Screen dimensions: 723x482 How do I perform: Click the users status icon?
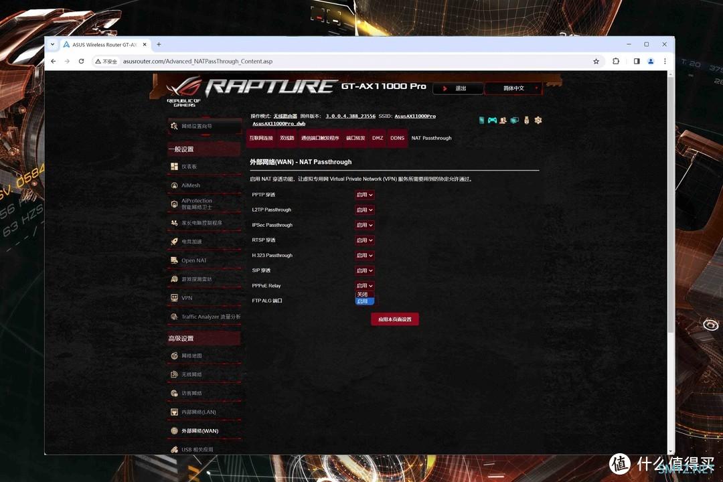click(x=503, y=120)
